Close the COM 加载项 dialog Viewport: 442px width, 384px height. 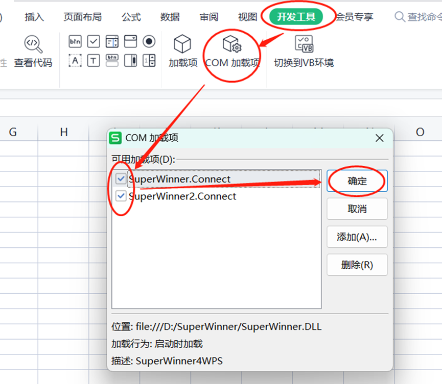[x=380, y=138]
